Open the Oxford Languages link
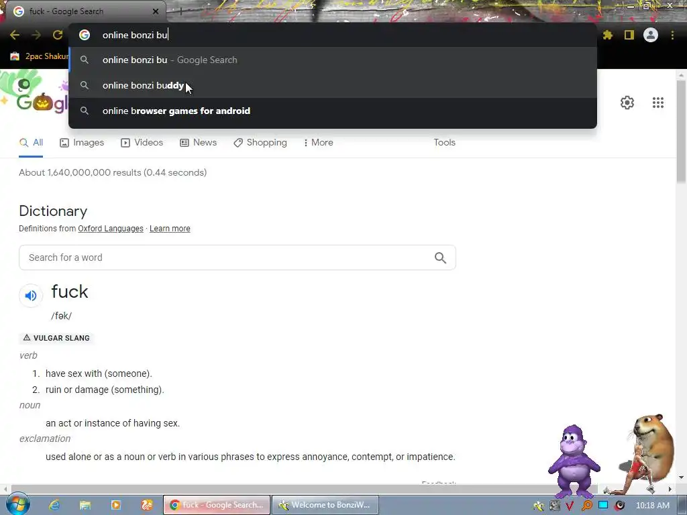687x515 pixels. pyautogui.click(x=111, y=229)
